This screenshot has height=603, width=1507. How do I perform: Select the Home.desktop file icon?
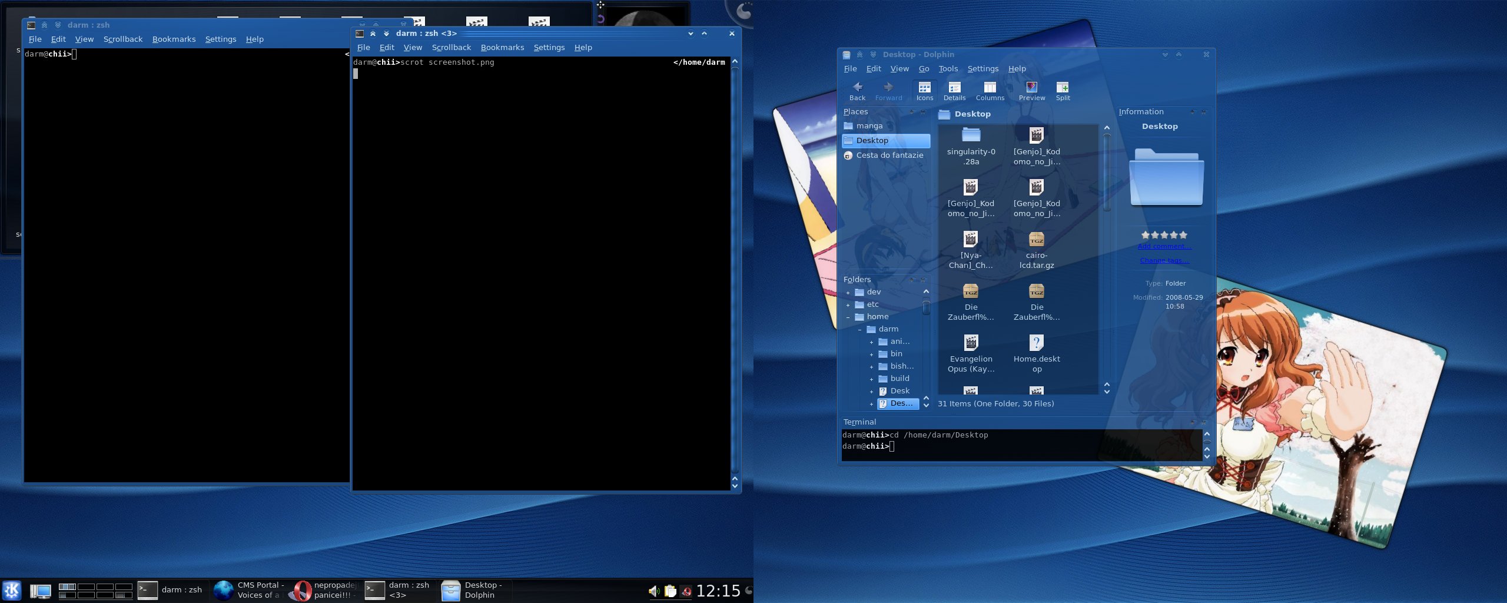pyautogui.click(x=1037, y=343)
